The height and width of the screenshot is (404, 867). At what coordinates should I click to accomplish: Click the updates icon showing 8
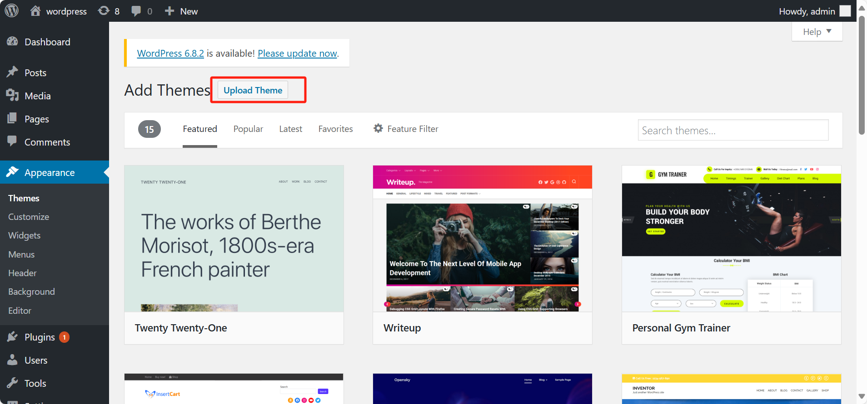(x=104, y=11)
